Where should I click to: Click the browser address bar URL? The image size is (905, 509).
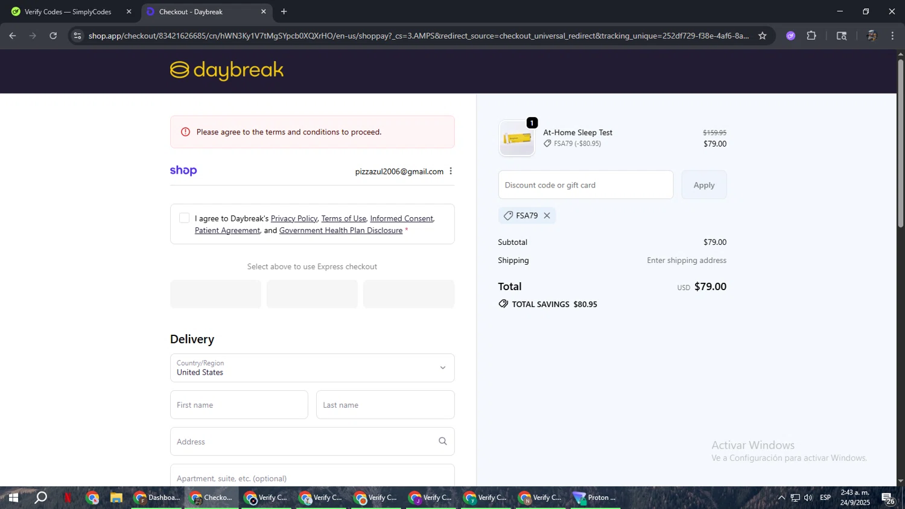click(x=419, y=36)
